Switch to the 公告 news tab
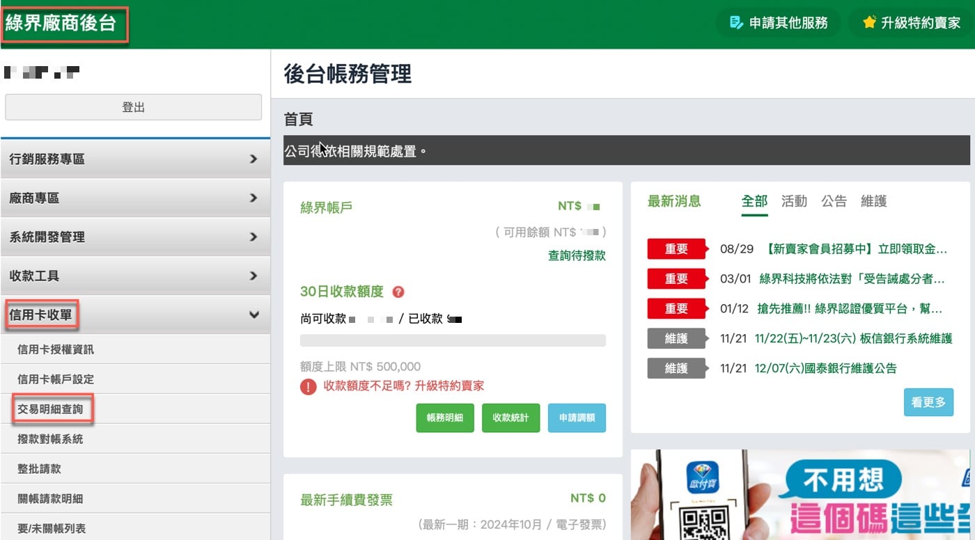 click(834, 201)
